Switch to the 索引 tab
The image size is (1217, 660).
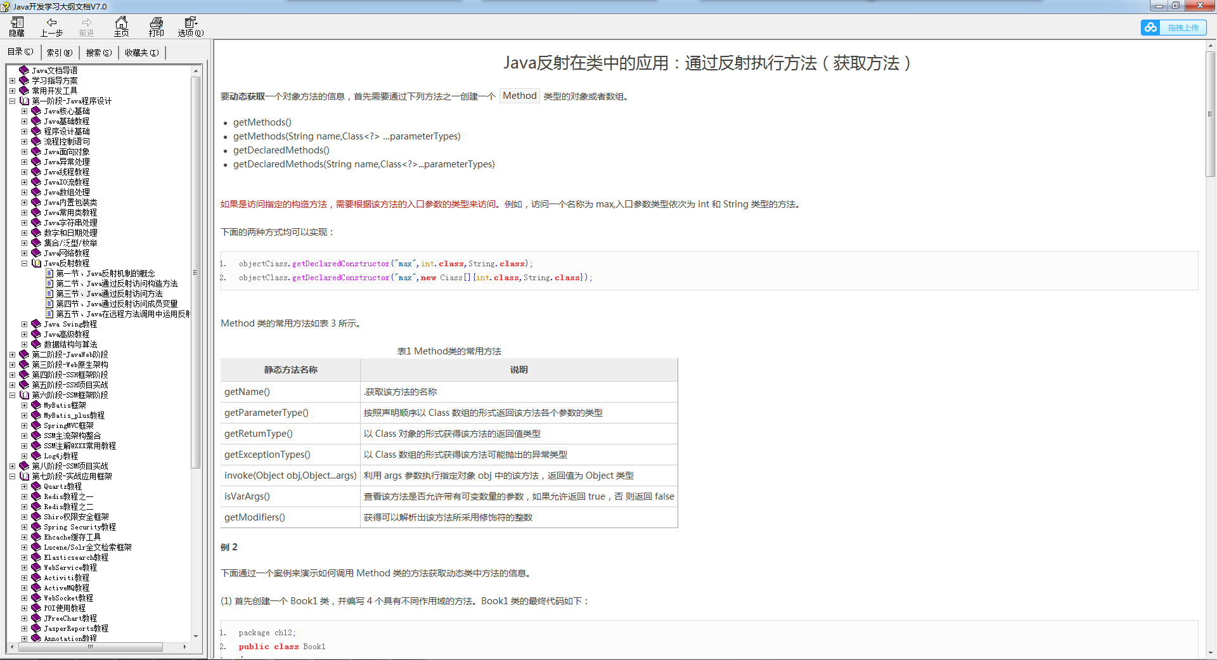tap(60, 53)
